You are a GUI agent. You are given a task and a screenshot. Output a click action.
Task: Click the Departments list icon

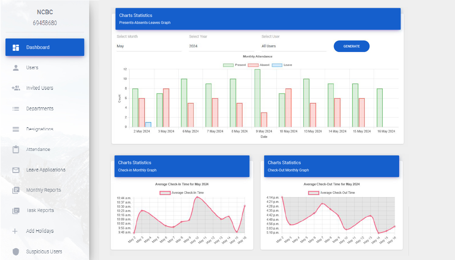click(x=16, y=109)
